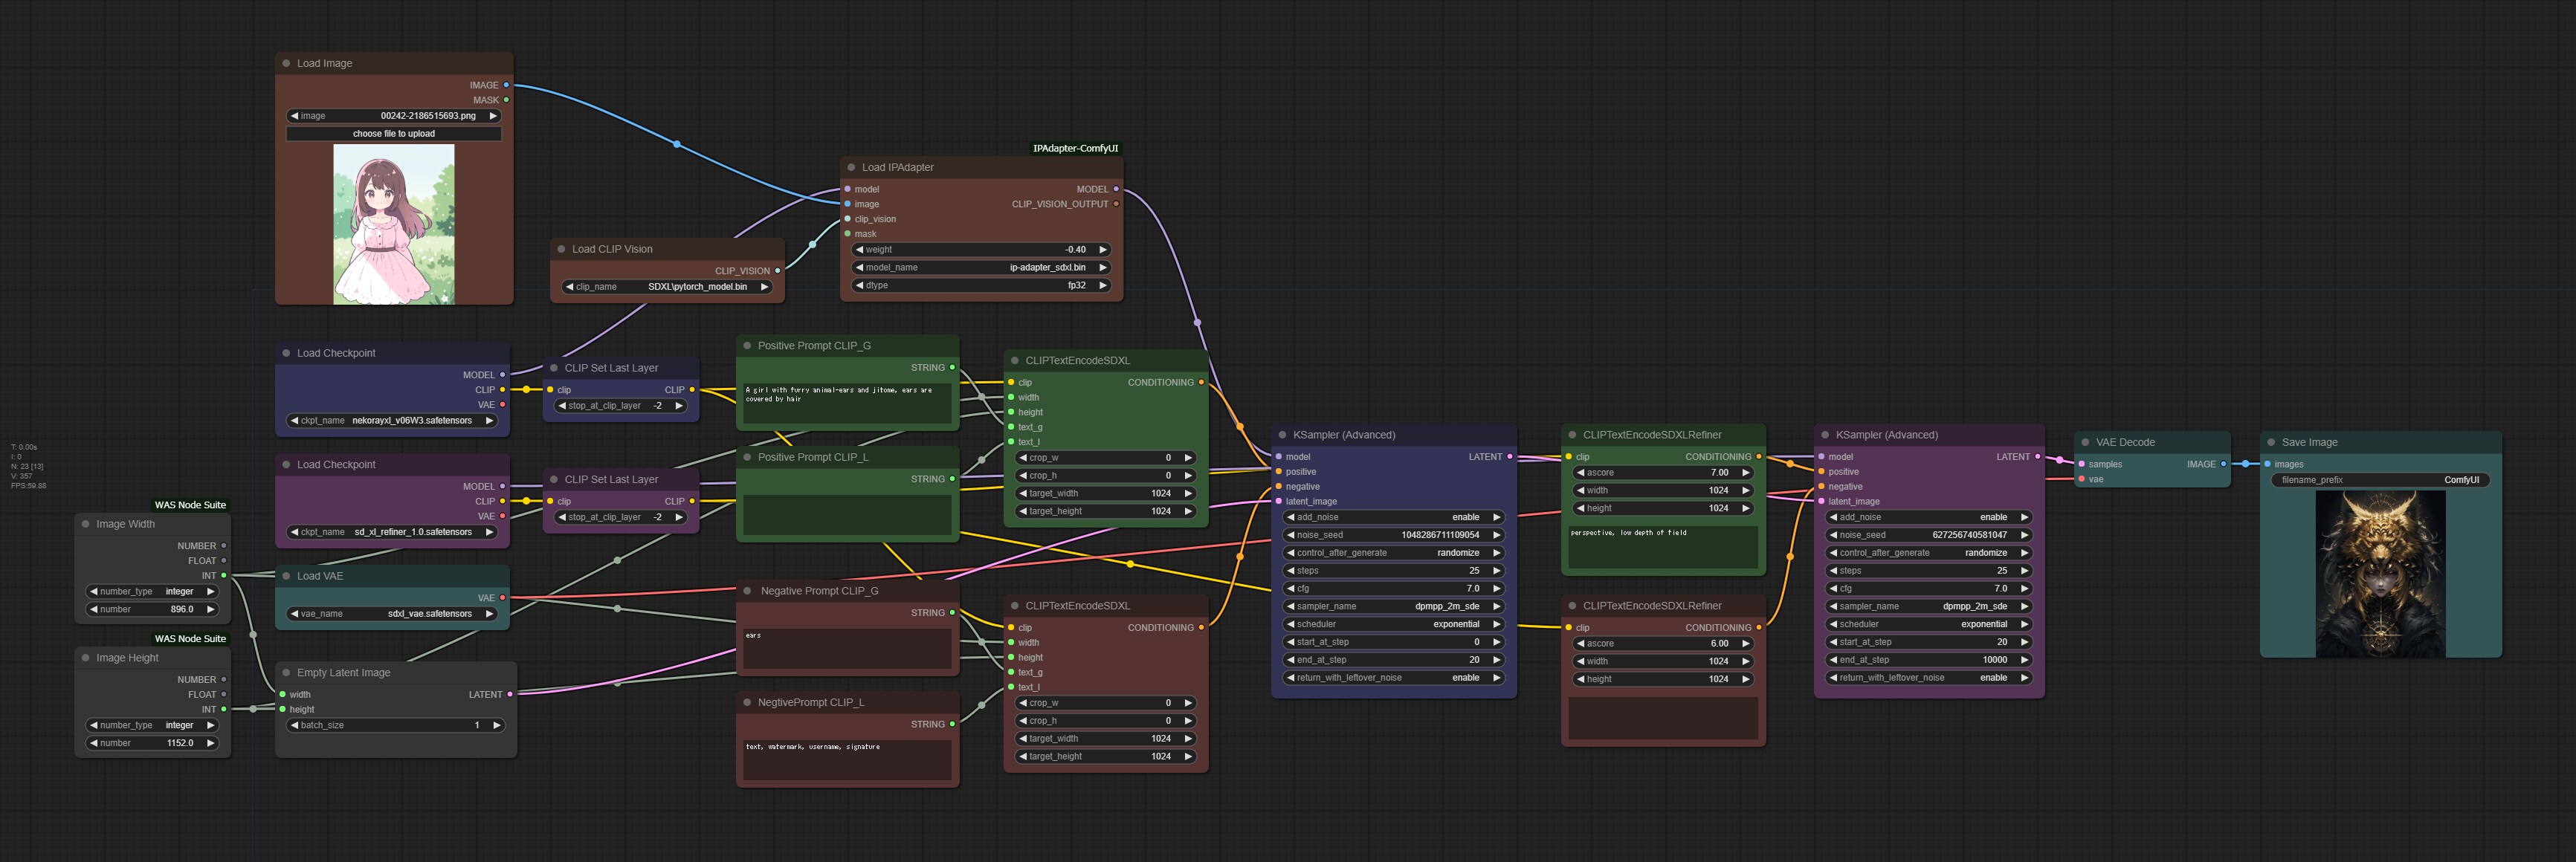Click right arrow on weight -0.40 value

click(x=1103, y=250)
